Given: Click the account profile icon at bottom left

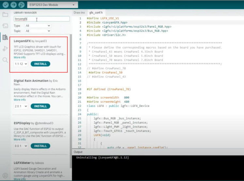Looking at the screenshot, I should (x=5, y=176).
